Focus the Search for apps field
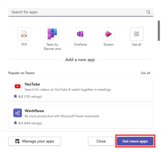 pyautogui.click(x=81, y=12)
